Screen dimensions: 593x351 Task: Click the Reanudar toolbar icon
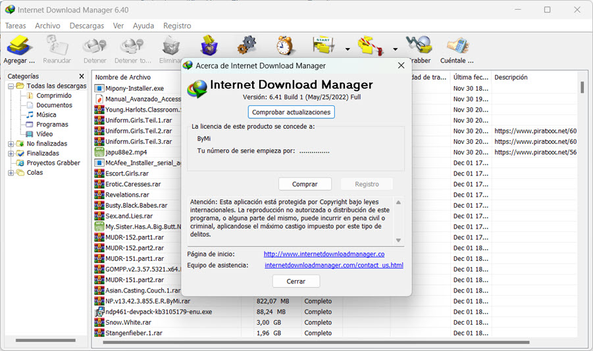[57, 46]
